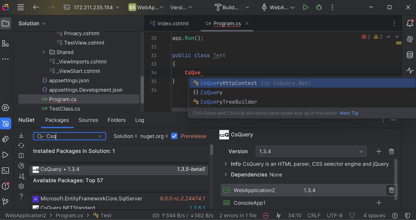The image size is (416, 220).
Task: Change the Solution scope filter dropdown
Action: tap(125, 136)
